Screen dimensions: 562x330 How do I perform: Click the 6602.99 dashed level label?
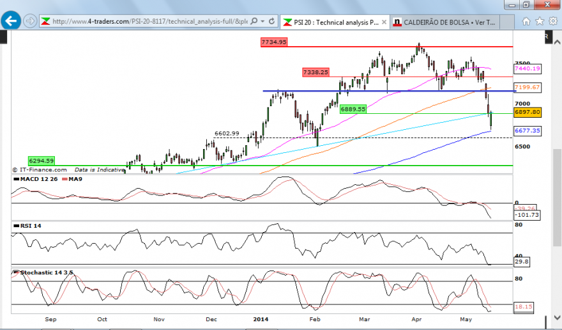227,133
